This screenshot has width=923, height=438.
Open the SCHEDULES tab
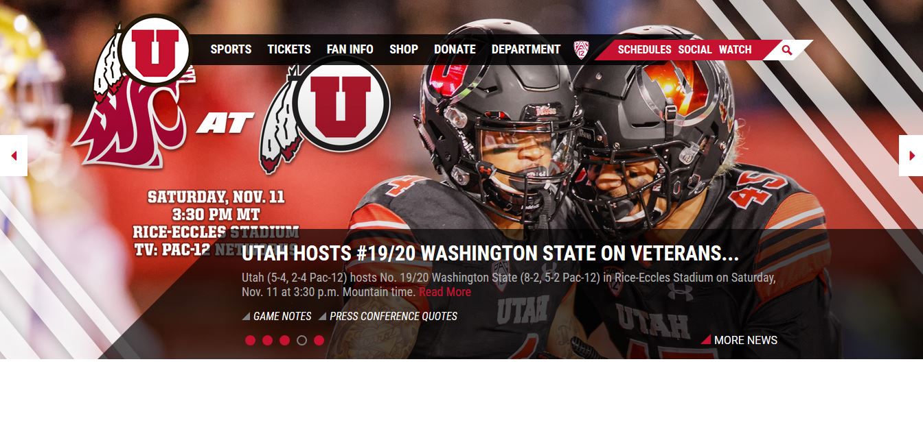pos(644,49)
